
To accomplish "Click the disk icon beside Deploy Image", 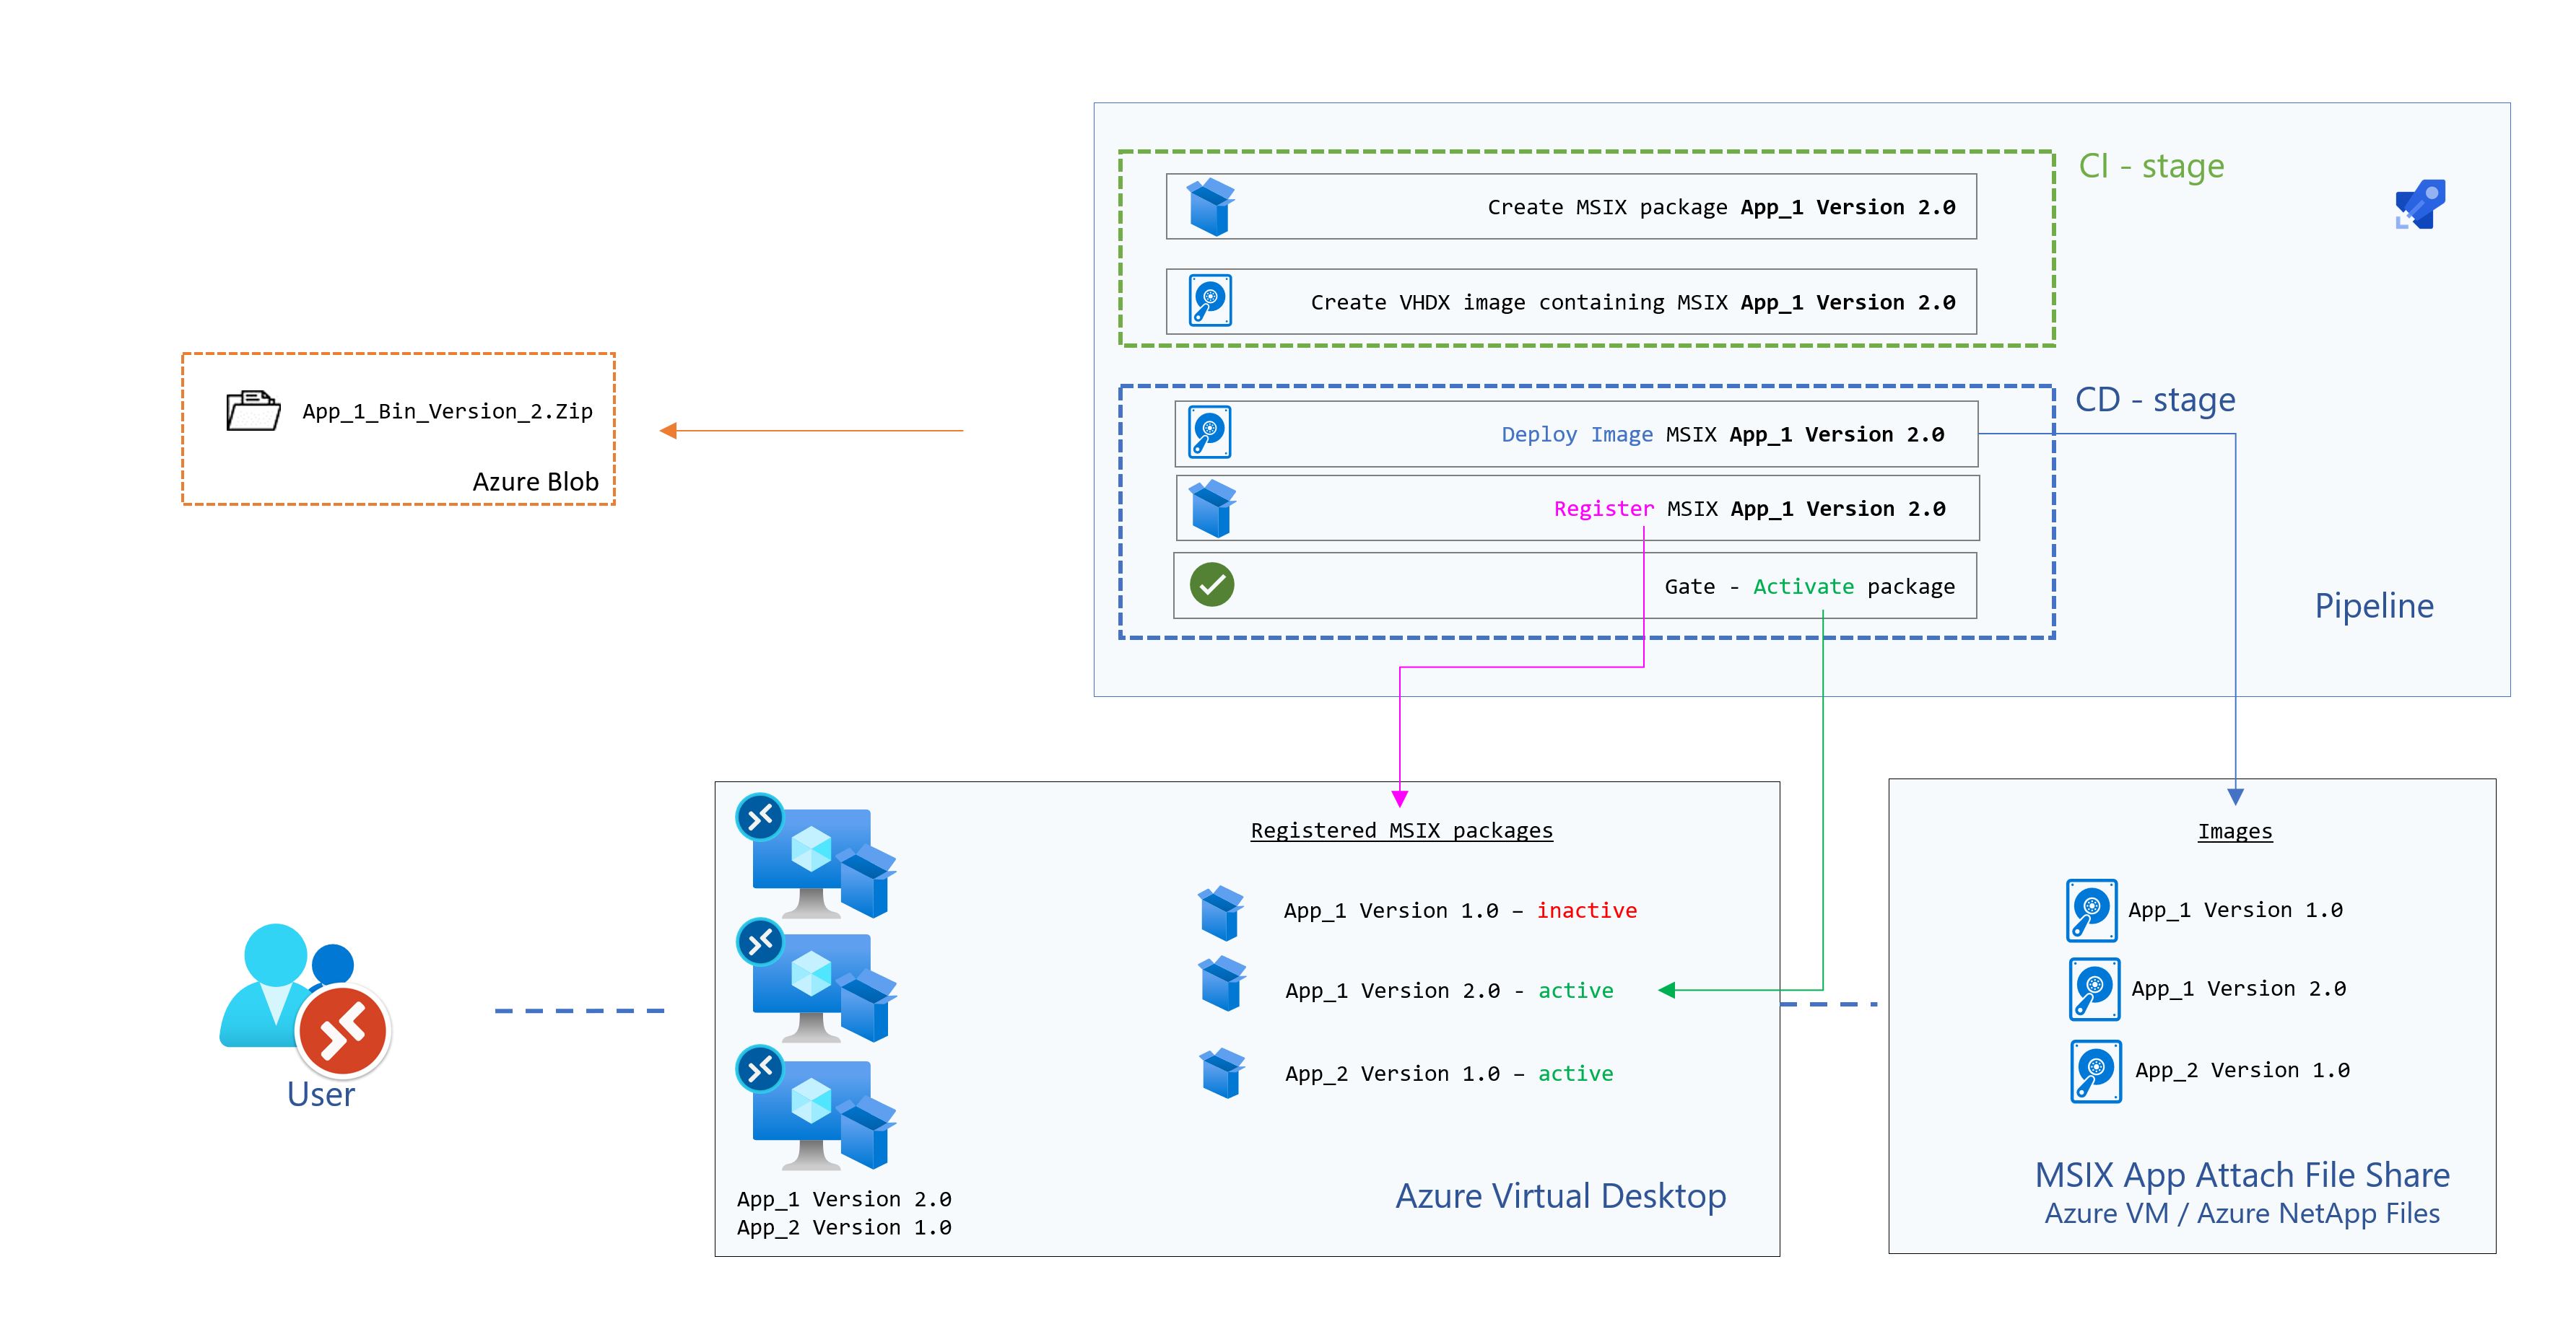I will [x=1210, y=433].
